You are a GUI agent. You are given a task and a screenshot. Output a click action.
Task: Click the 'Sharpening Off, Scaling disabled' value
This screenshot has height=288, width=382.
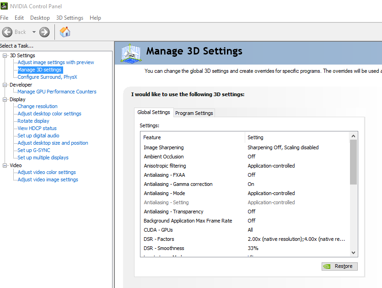click(x=283, y=147)
